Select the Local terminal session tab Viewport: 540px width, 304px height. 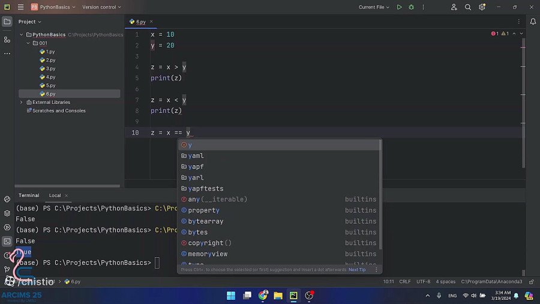coord(55,195)
